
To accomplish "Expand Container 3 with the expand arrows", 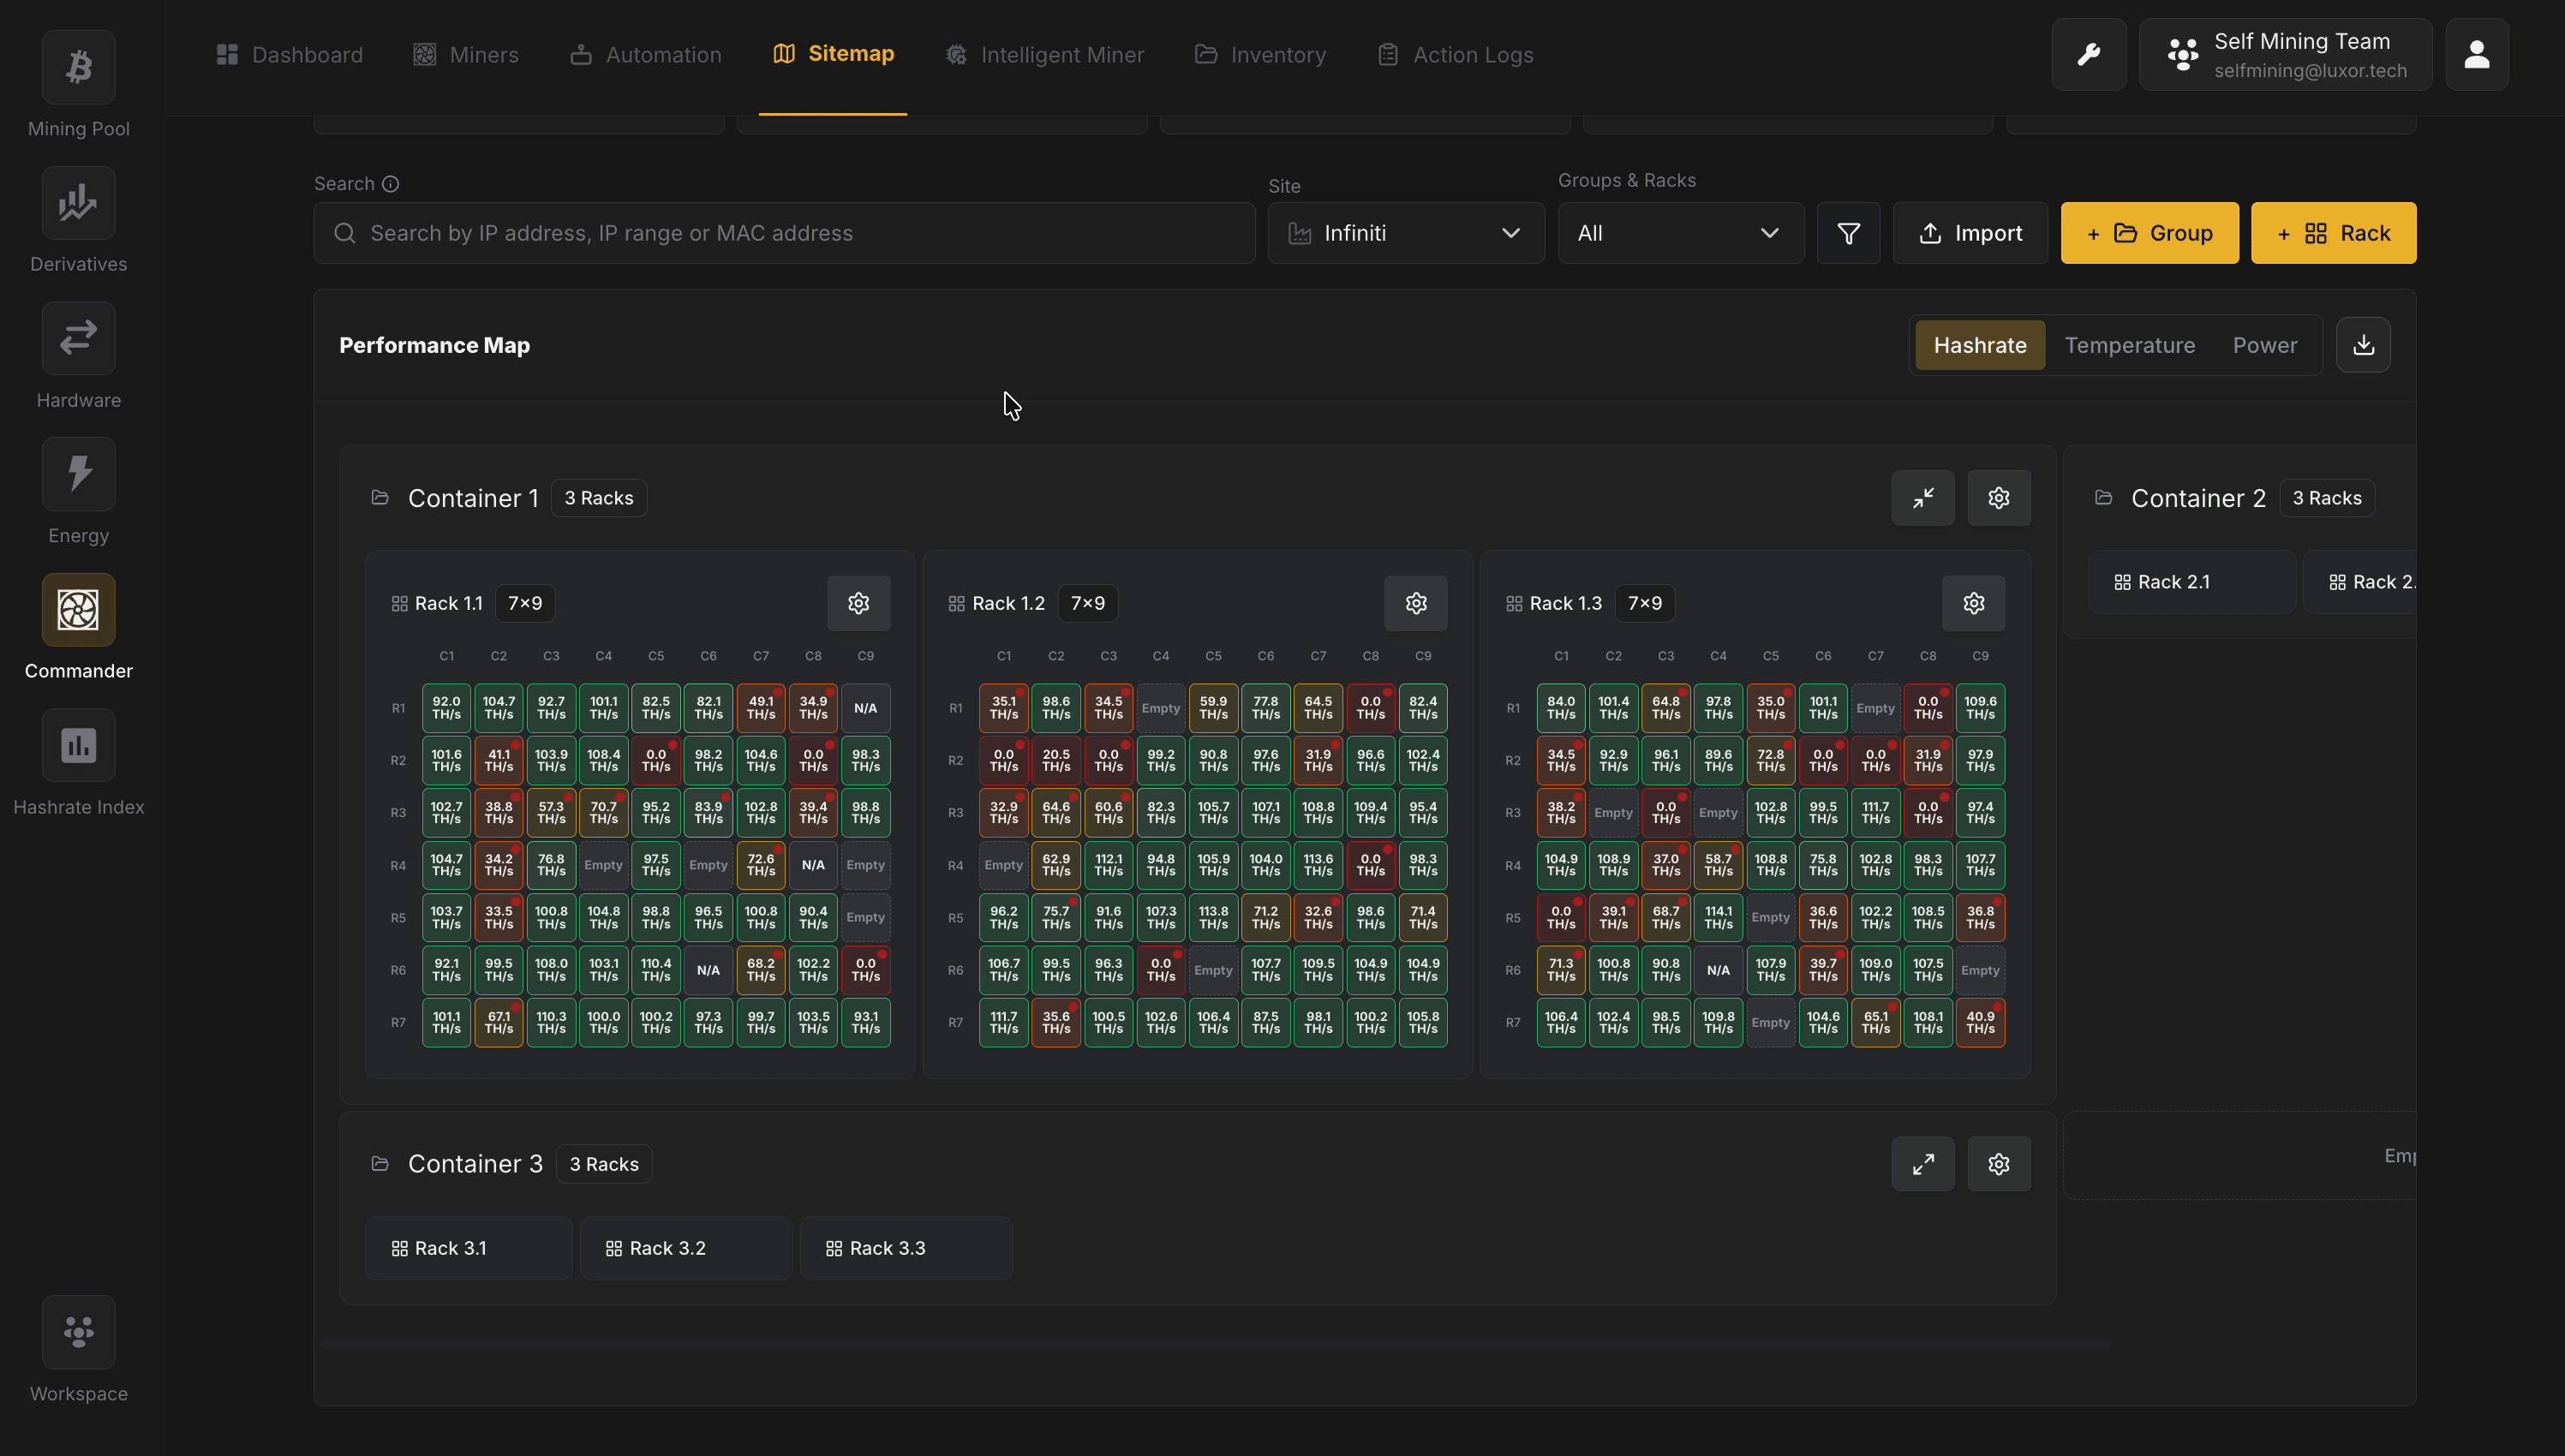I will 1922,1164.
